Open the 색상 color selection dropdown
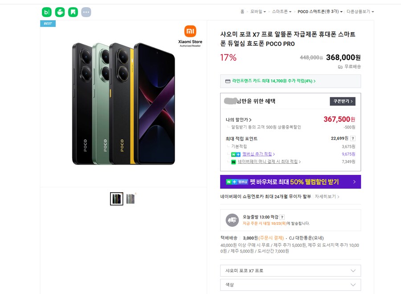Viewport: 401px width, 294px height. (x=290, y=285)
